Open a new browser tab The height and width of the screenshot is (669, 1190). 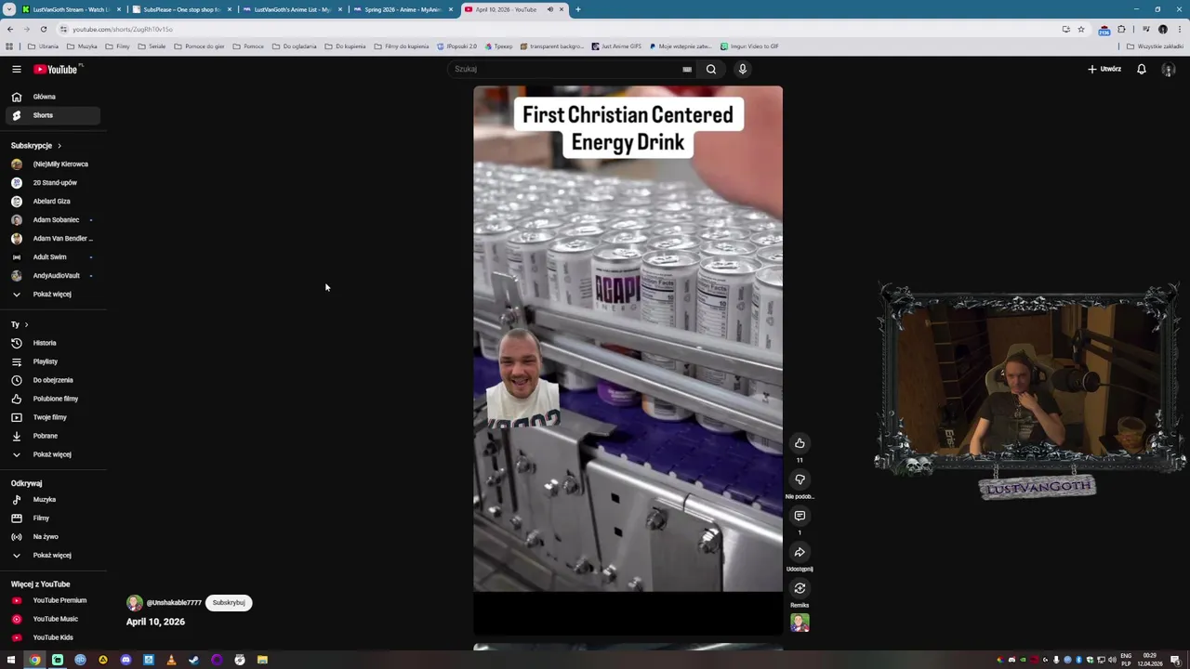577,9
